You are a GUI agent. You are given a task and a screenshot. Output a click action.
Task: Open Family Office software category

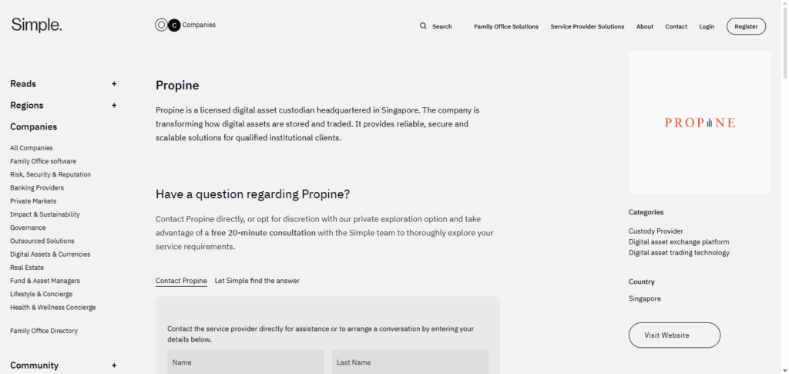(x=43, y=162)
